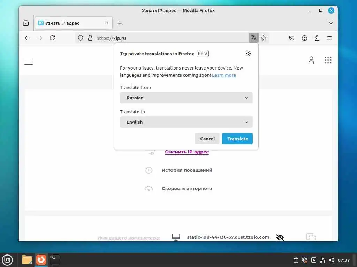Expand the Translate from Russian dropdown
The image size is (357, 267).
pyautogui.click(x=186, y=98)
